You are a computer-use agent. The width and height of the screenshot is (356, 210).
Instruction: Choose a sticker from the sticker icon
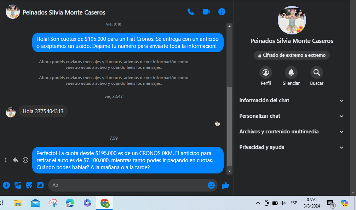click(29, 185)
